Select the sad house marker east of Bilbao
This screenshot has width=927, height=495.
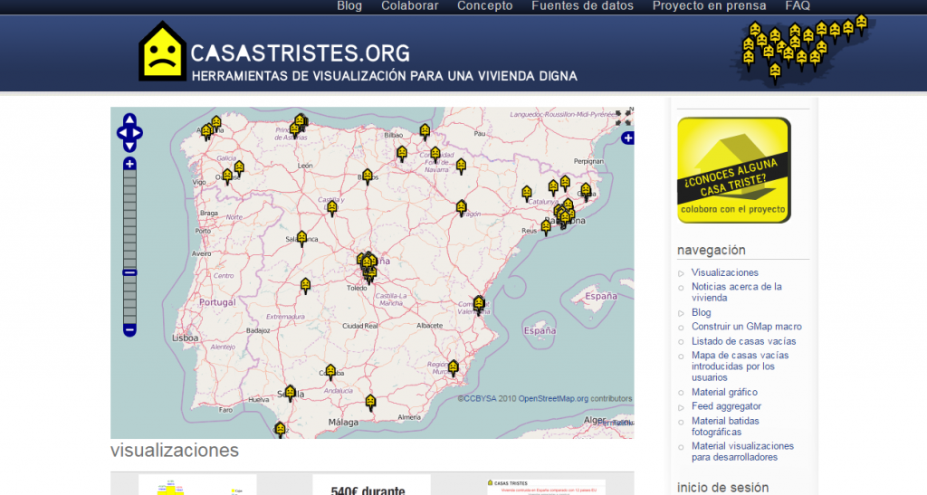[425, 131]
